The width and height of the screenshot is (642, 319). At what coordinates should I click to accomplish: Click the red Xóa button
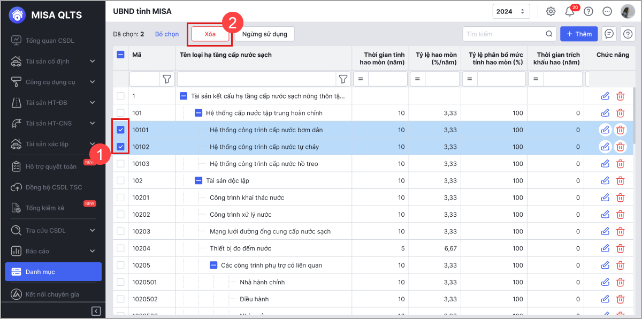(x=210, y=34)
